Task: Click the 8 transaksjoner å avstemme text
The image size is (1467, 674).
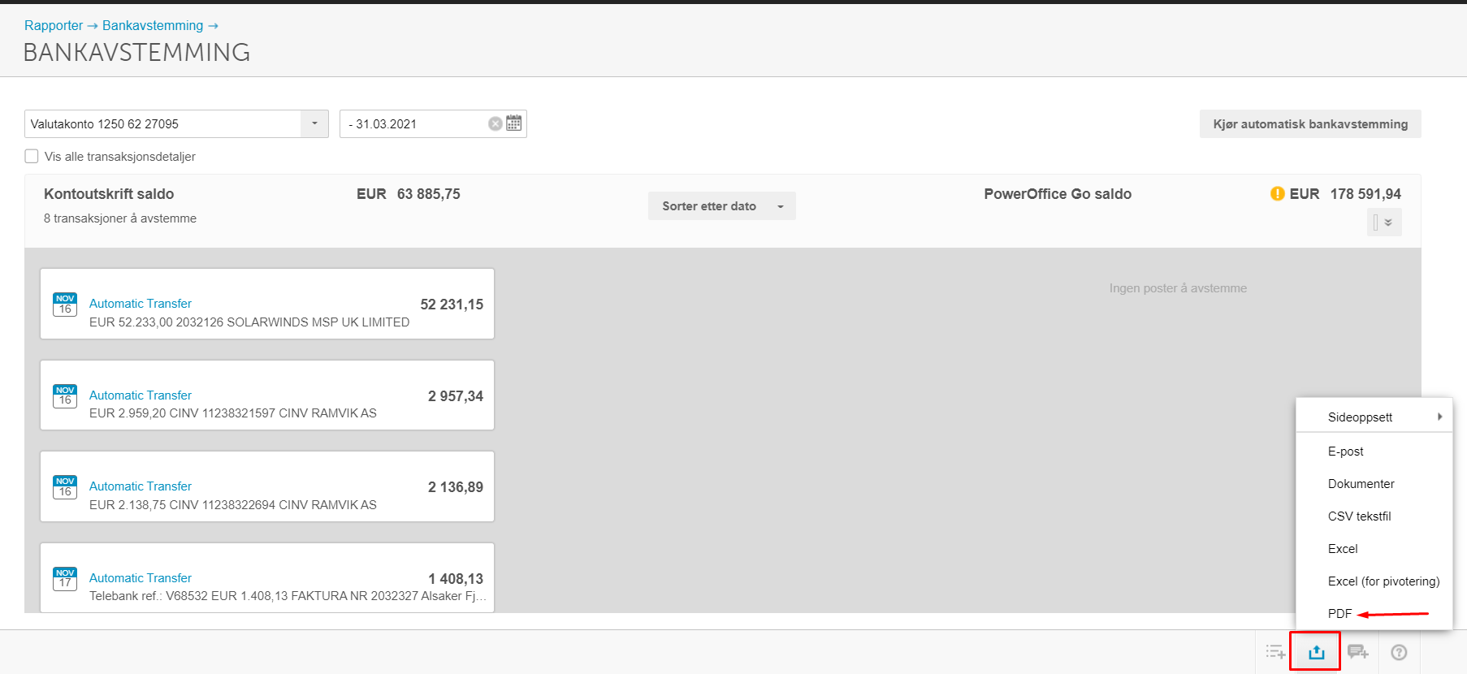Action: click(x=120, y=218)
